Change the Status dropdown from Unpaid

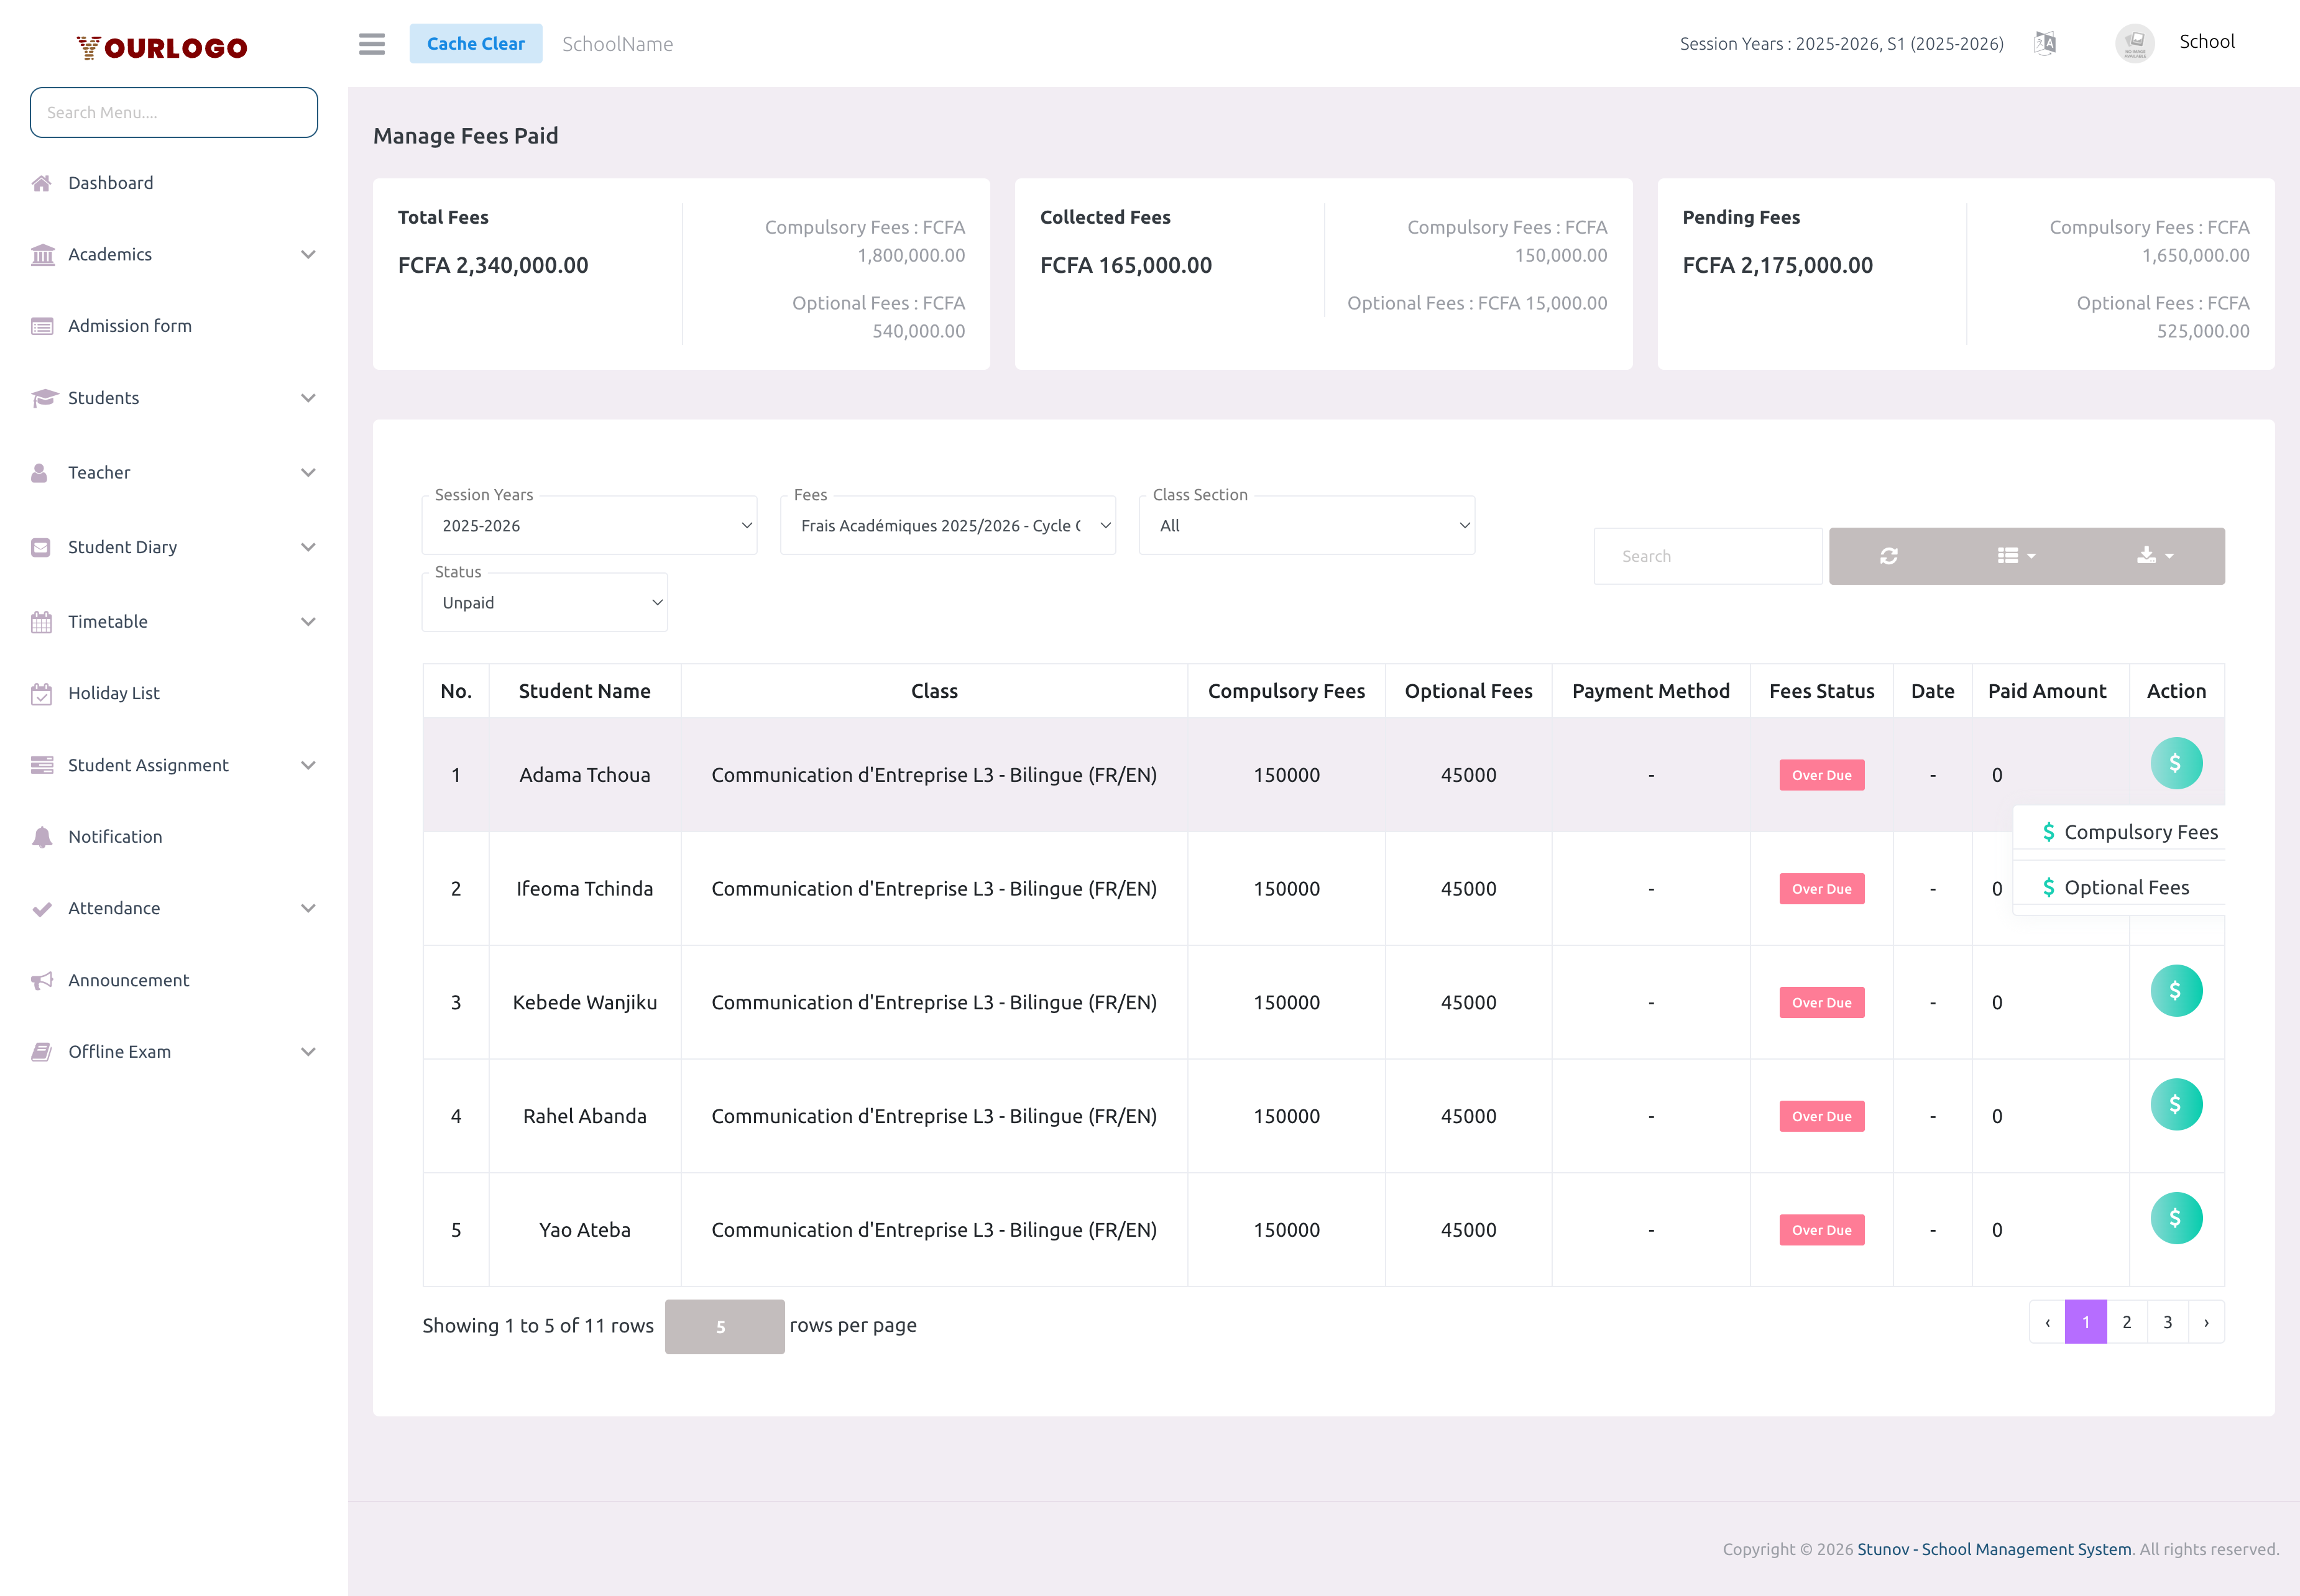[545, 601]
